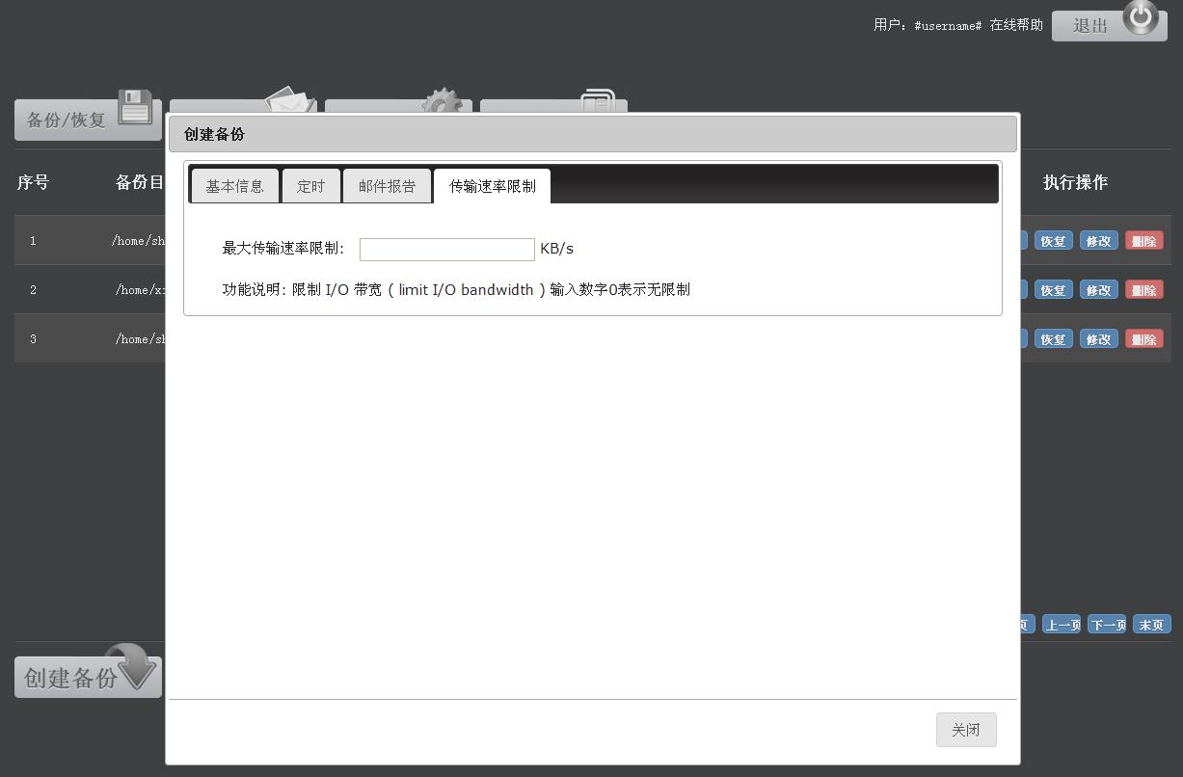Switch to the 邮件报告 tab
The width and height of the screenshot is (1183, 777).
[387, 186]
